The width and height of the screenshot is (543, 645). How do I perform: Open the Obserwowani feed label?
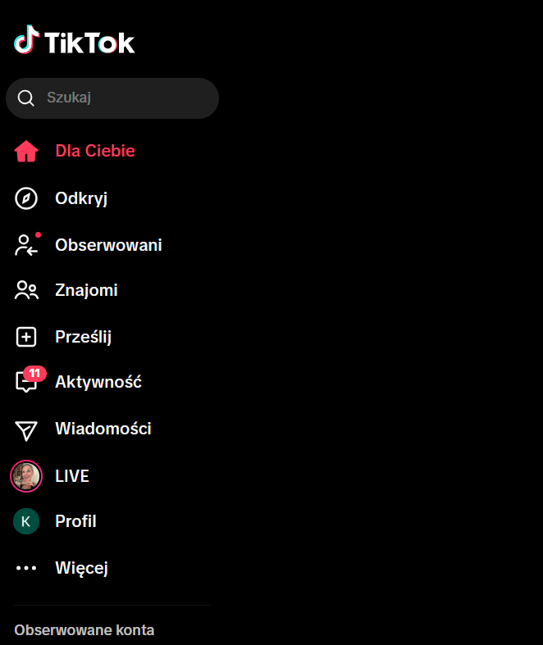pyautogui.click(x=109, y=245)
